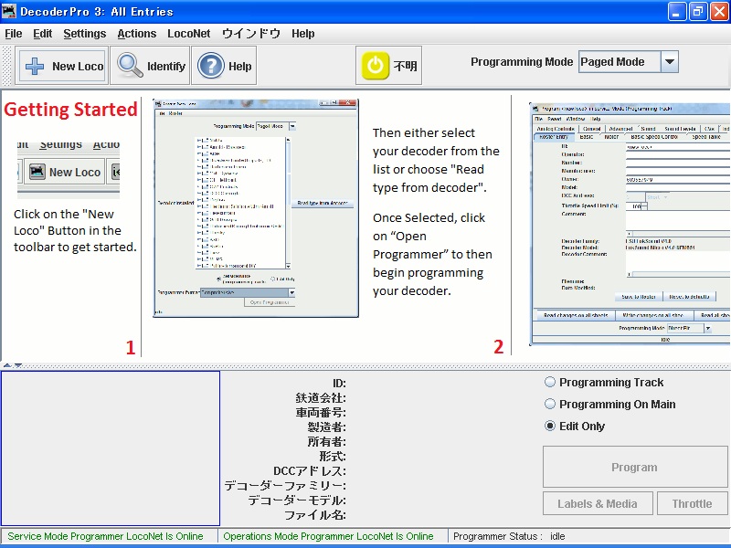731x548 pixels.
Task: Restore down the DecoderPro window
Action: point(698,11)
